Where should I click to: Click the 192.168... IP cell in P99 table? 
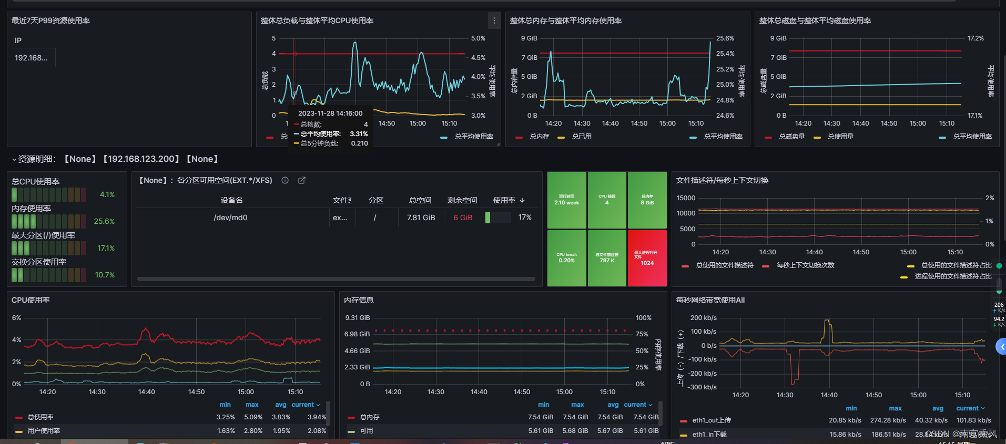point(33,58)
